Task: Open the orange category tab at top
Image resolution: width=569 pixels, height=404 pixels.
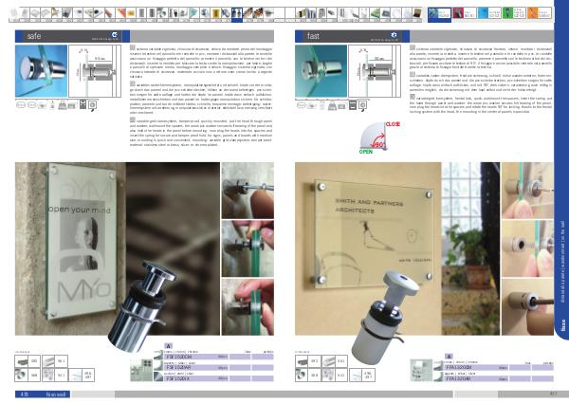Action: click(540, 13)
